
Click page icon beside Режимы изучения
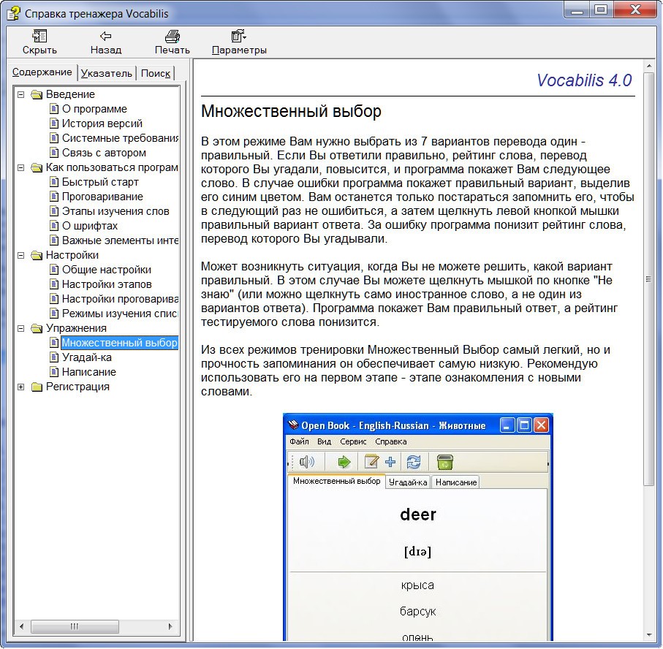[x=53, y=314]
